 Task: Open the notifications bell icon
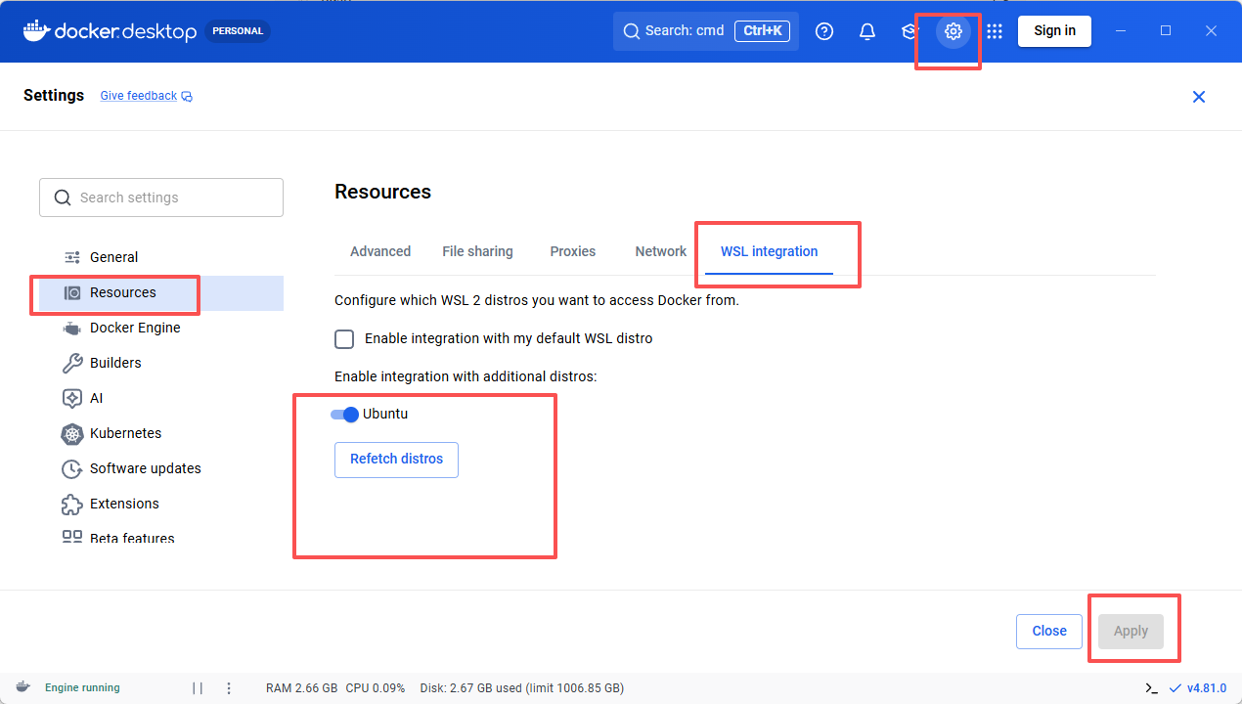click(867, 31)
